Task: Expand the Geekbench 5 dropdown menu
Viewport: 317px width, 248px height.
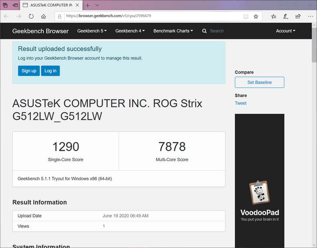Action: click(92, 31)
